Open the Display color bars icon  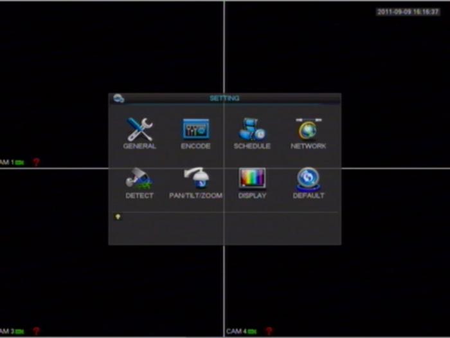point(252,178)
